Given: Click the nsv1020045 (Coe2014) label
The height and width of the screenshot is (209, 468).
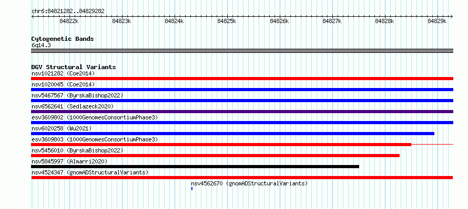Looking at the screenshot, I should pyautogui.click(x=63, y=84).
